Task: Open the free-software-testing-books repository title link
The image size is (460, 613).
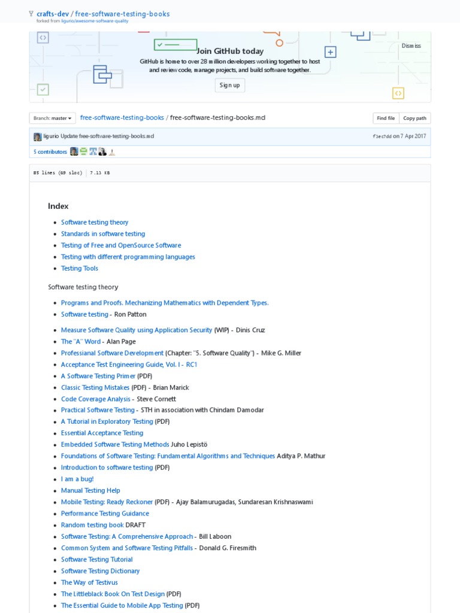Action: click(122, 14)
